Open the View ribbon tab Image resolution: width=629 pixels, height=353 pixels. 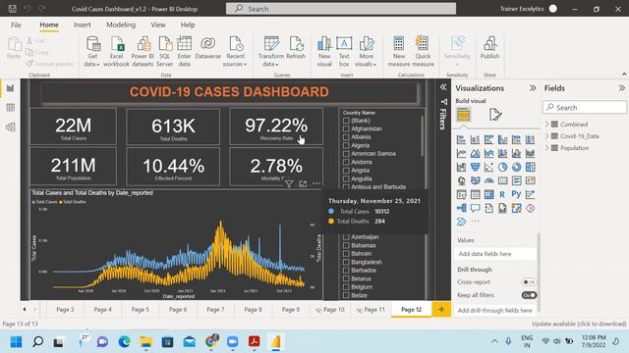point(158,25)
